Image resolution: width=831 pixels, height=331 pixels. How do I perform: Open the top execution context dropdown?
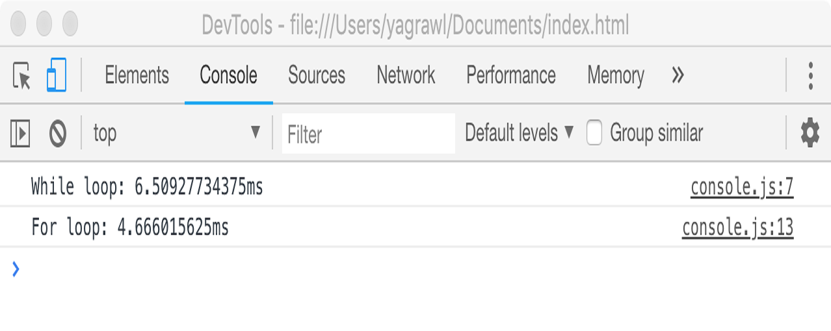[177, 134]
